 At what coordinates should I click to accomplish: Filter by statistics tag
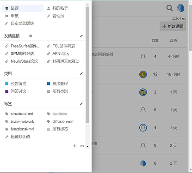57,114
